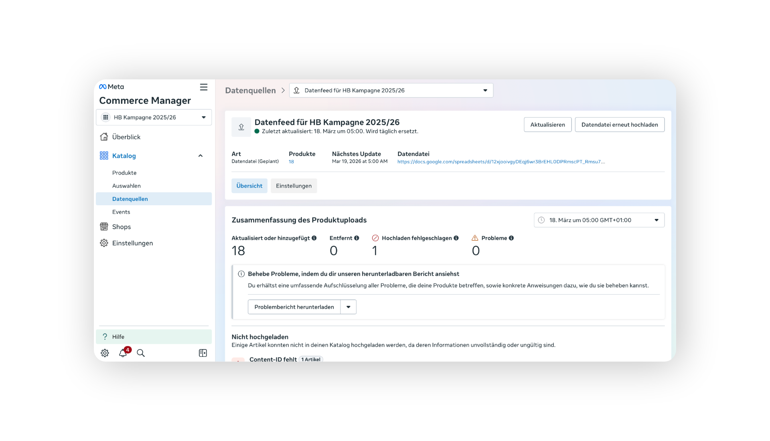Expand Problembericht herunterladen arrow options
Screen dimensions: 770x441
349,307
